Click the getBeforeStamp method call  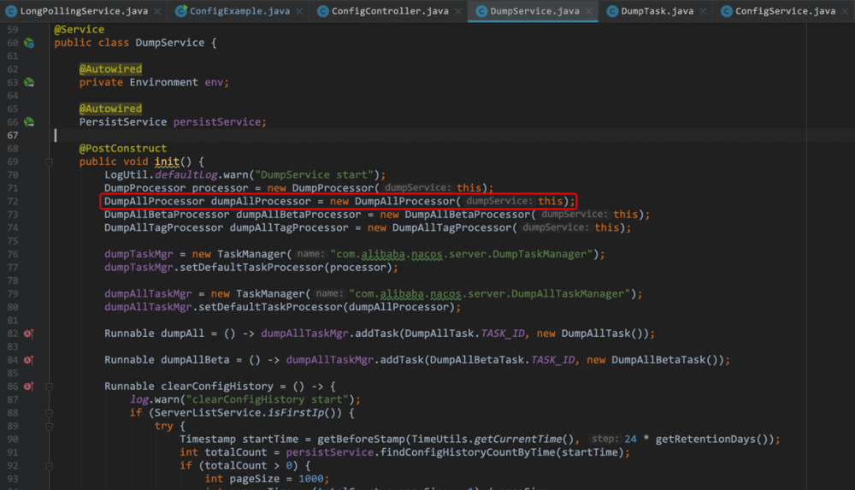click(x=361, y=440)
